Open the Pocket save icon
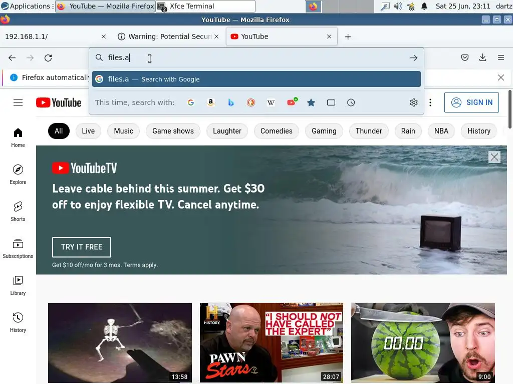This screenshot has width=513, height=384. [464, 58]
